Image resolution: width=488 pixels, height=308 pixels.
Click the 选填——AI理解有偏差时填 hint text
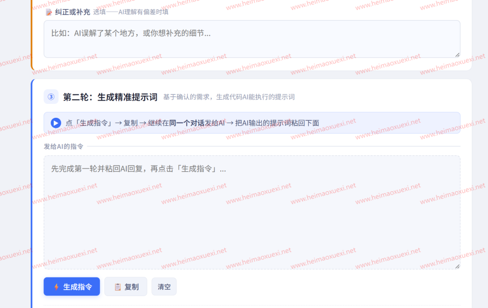pos(131,12)
